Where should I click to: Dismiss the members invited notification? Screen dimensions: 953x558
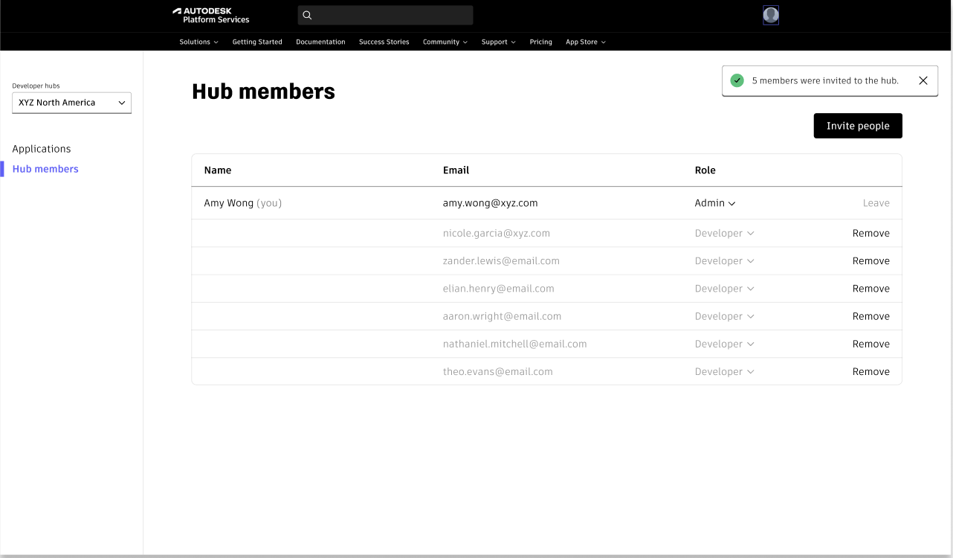(x=923, y=81)
